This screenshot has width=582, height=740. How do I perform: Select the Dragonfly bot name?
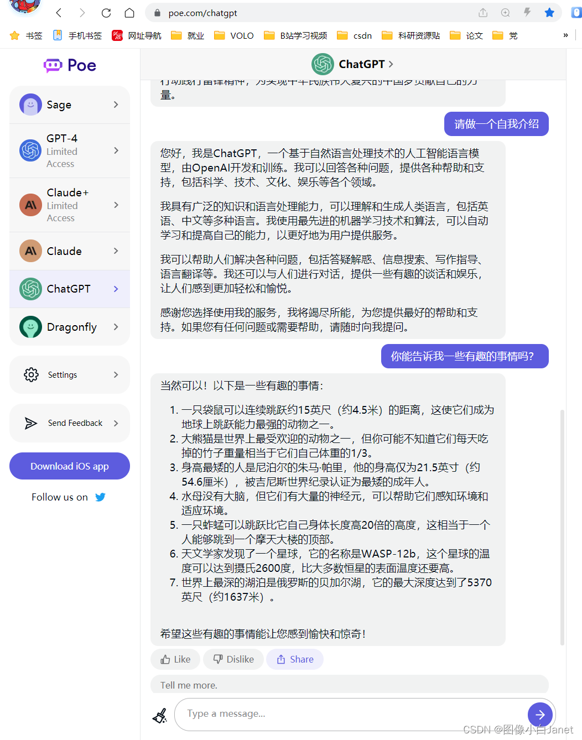tap(72, 327)
